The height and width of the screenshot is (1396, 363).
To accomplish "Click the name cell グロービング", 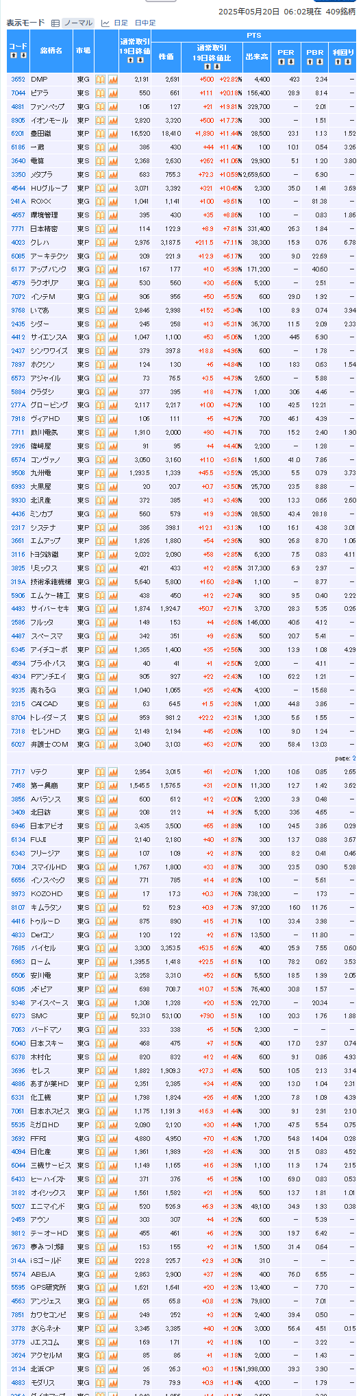I will pos(51,405).
